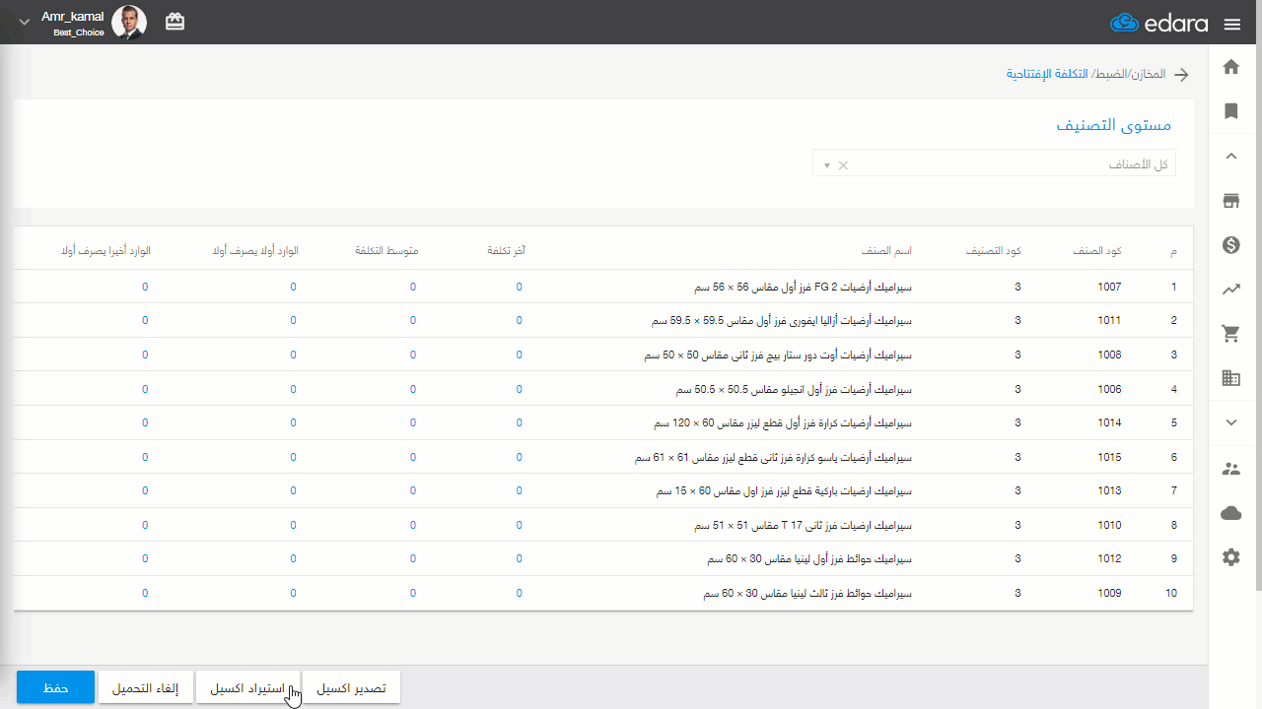
Task: Open the warehouse building icon in sidebar
Action: 1230,378
